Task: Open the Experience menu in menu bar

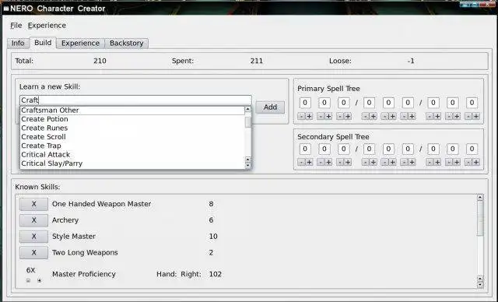Action: pyautogui.click(x=47, y=26)
